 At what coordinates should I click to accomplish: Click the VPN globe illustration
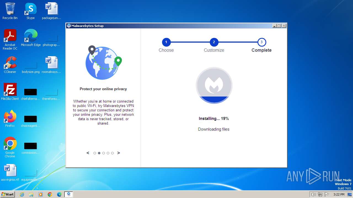[103, 63]
